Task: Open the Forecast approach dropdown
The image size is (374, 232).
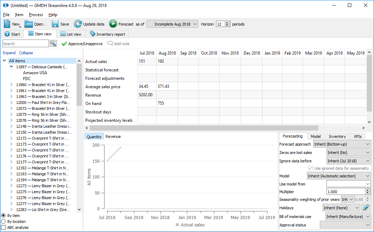Action: (x=341, y=144)
